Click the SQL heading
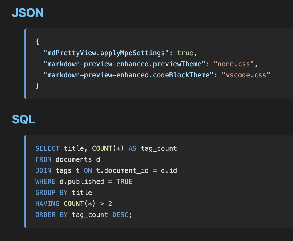Image resolution: width=293 pixels, height=241 pixels. pos(23,119)
